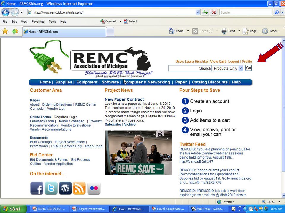
Task: Open the Facebook social icon
Action: (x=37, y=188)
